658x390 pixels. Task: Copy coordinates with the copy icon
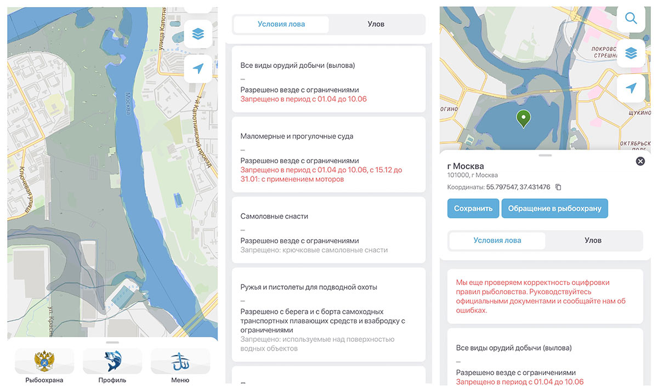click(558, 187)
